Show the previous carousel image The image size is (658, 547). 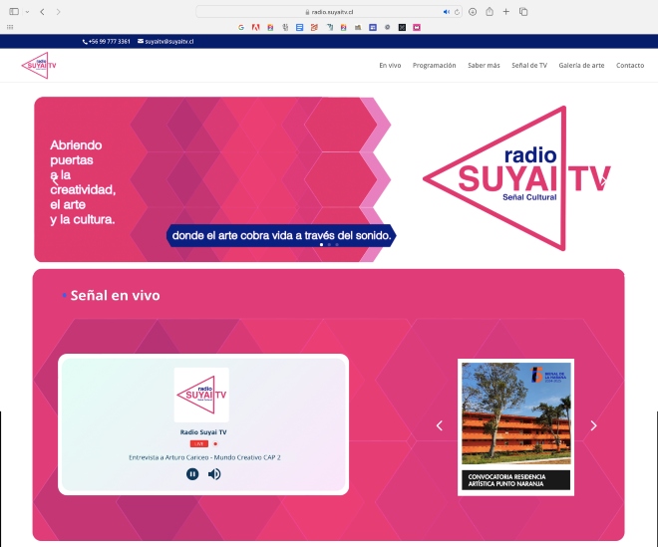(x=440, y=425)
